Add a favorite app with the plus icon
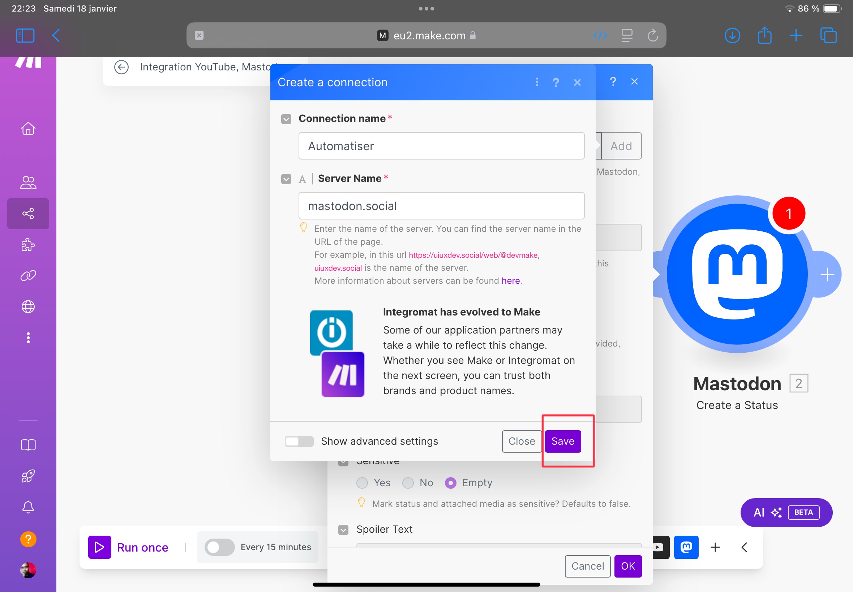 (715, 547)
